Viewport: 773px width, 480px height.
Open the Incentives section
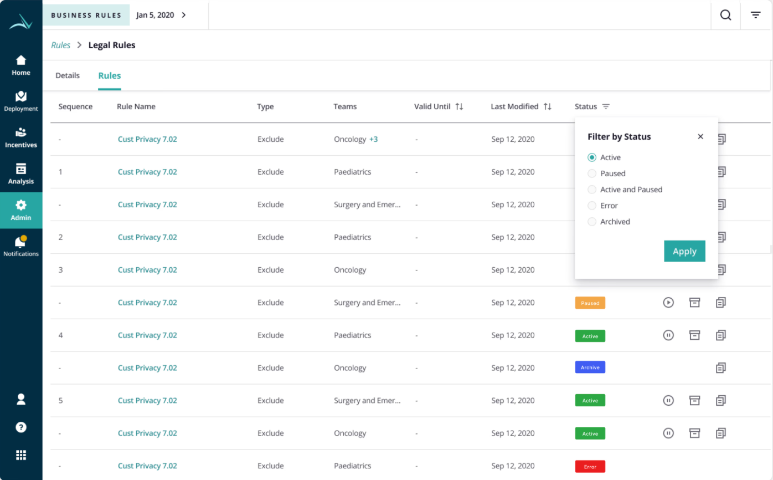coord(21,138)
